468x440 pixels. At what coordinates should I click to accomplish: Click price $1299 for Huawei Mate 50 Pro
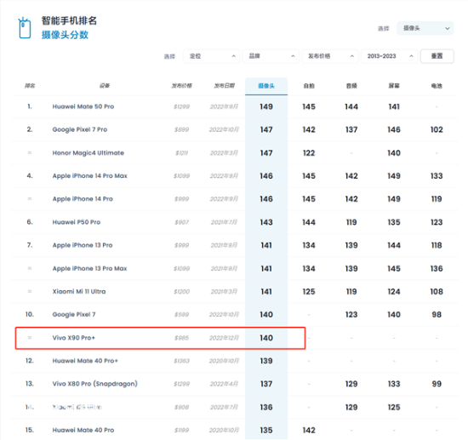(x=181, y=106)
